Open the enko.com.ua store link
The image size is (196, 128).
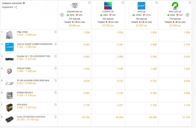[175, 12]
